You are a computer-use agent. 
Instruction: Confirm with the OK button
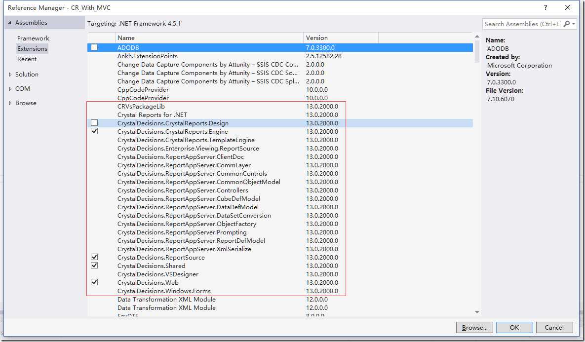(514, 328)
